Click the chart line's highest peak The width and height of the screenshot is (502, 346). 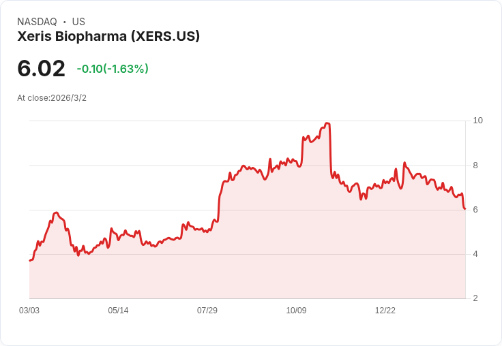(x=327, y=123)
